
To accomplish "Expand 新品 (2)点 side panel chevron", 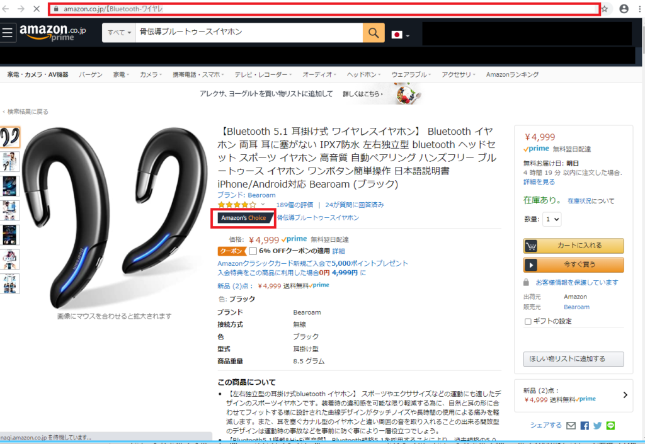I will 625,395.
